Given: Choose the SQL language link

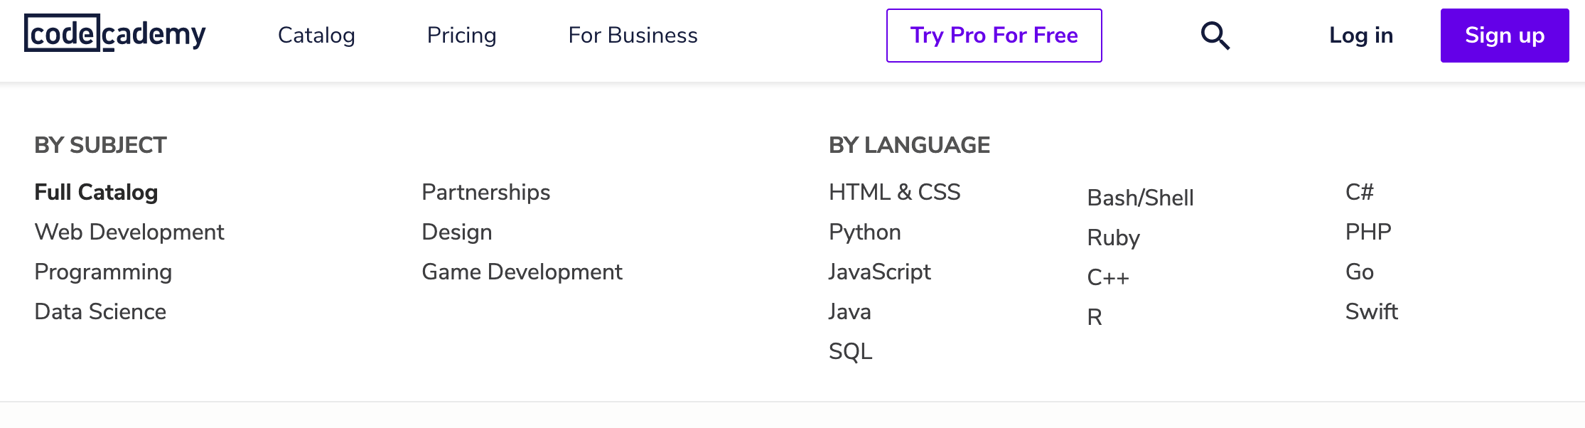Looking at the screenshot, I should 850,351.
